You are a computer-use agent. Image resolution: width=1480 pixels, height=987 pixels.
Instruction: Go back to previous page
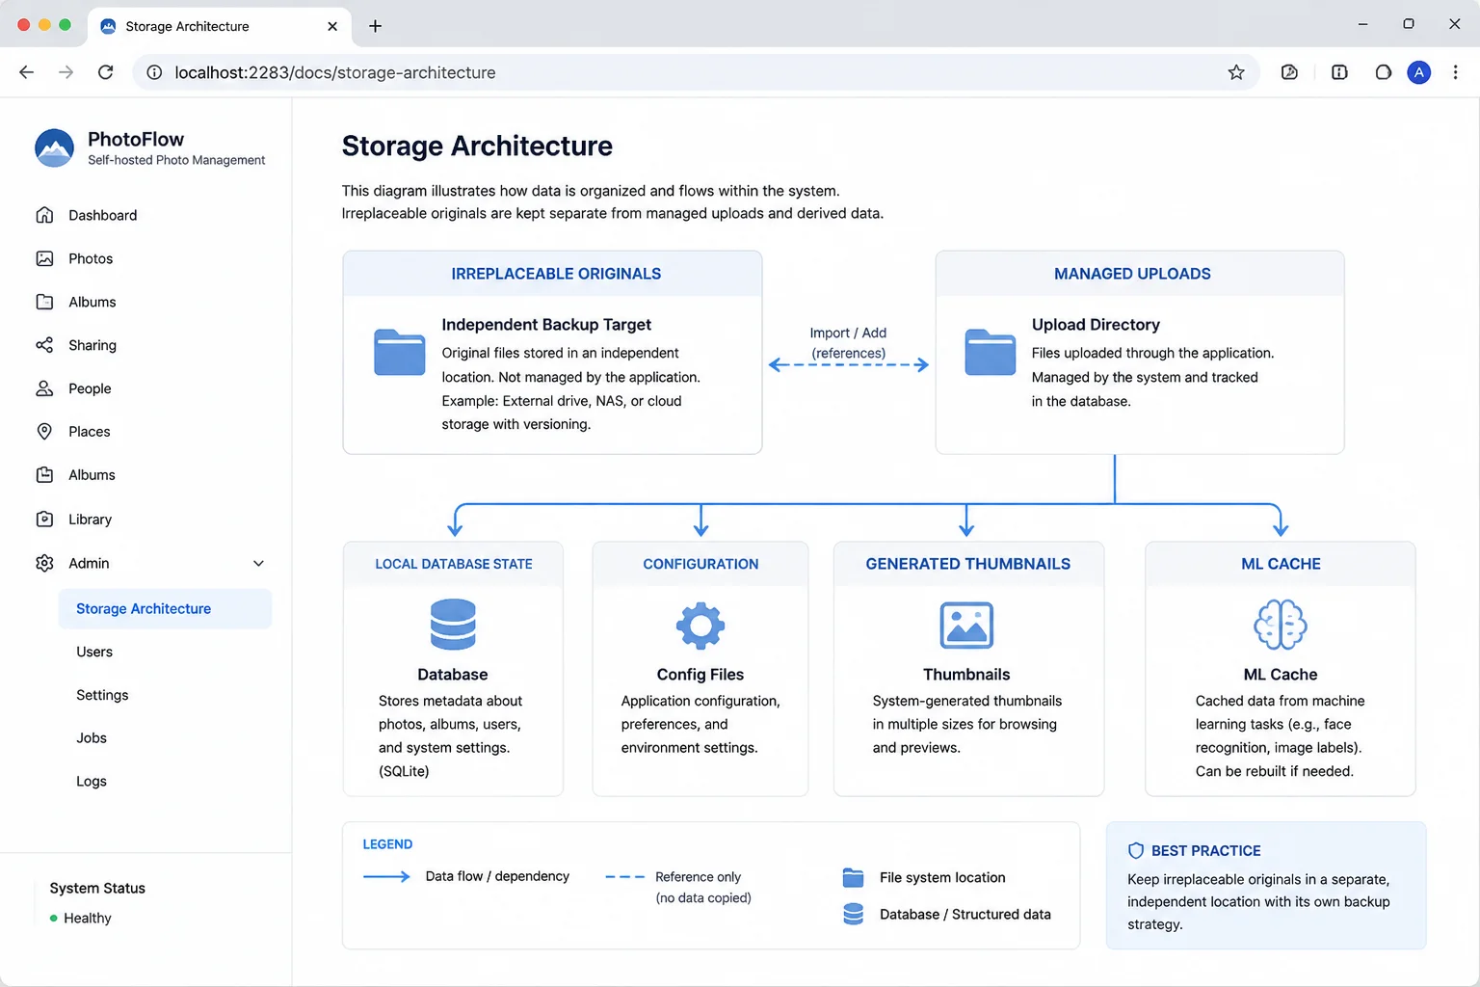coord(27,72)
